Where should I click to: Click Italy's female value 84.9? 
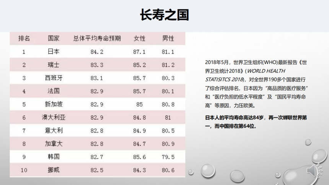[x=139, y=131]
